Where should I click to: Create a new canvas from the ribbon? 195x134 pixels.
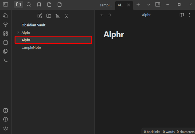pos(6,33)
